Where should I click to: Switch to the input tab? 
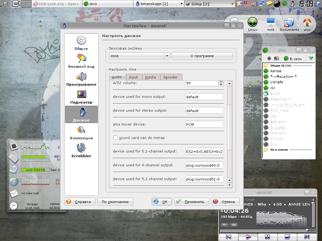coord(133,77)
